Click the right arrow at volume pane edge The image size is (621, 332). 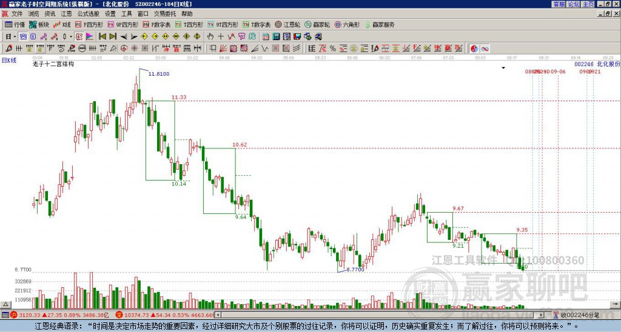(x=615, y=304)
